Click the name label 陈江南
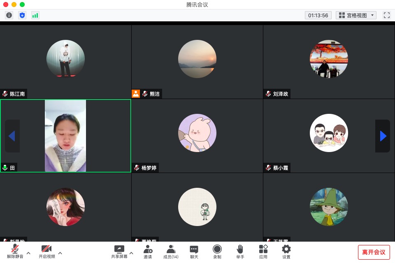This screenshot has height=263, width=395. [17, 94]
